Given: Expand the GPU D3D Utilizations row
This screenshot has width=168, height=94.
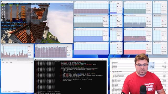Looking at the screenshot, I should pyautogui.click(x=112, y=88).
